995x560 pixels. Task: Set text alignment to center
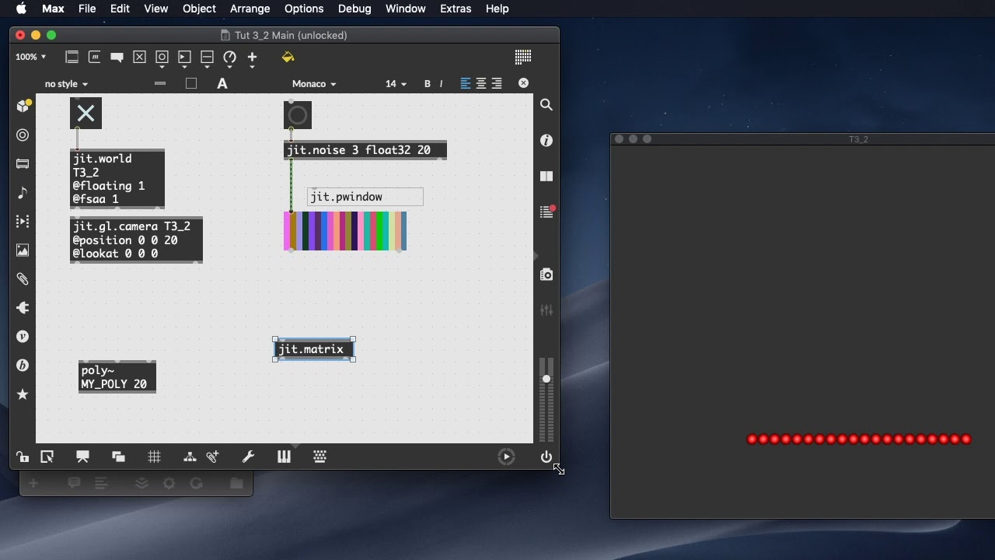click(x=481, y=84)
